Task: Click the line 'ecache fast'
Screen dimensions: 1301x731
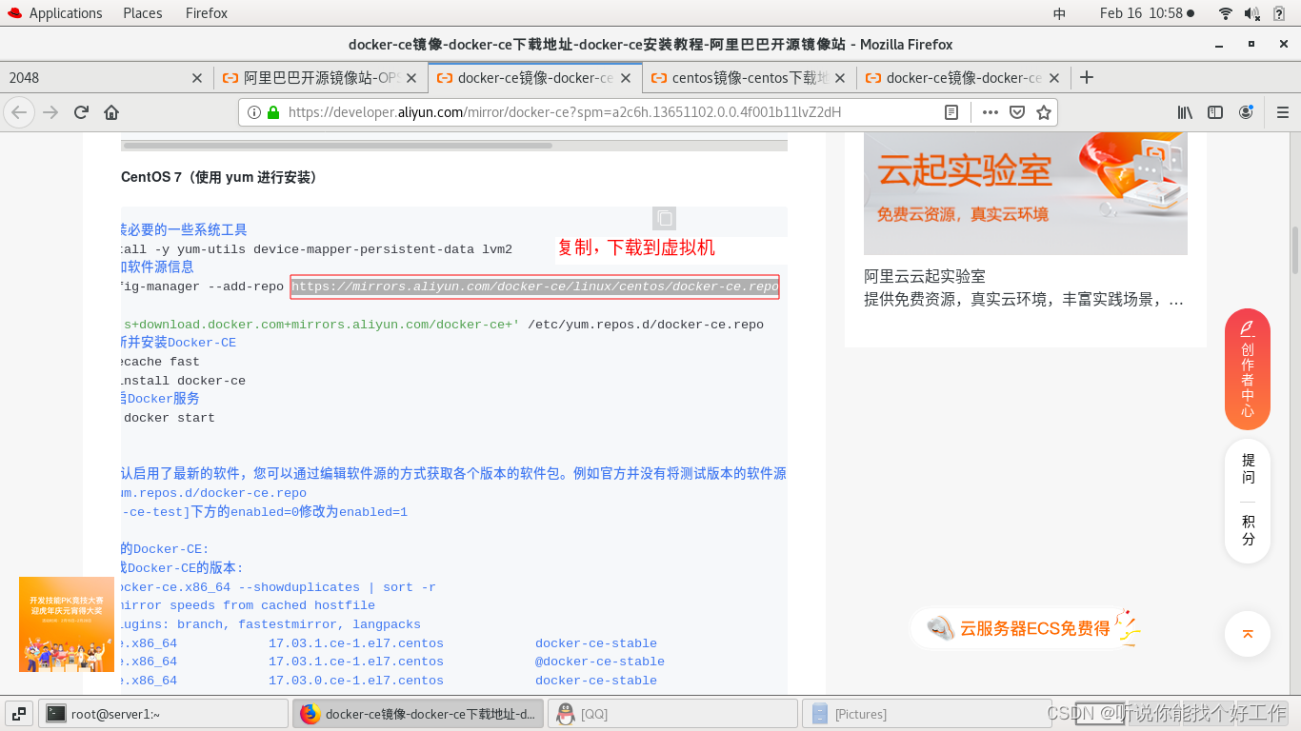Action: (157, 362)
